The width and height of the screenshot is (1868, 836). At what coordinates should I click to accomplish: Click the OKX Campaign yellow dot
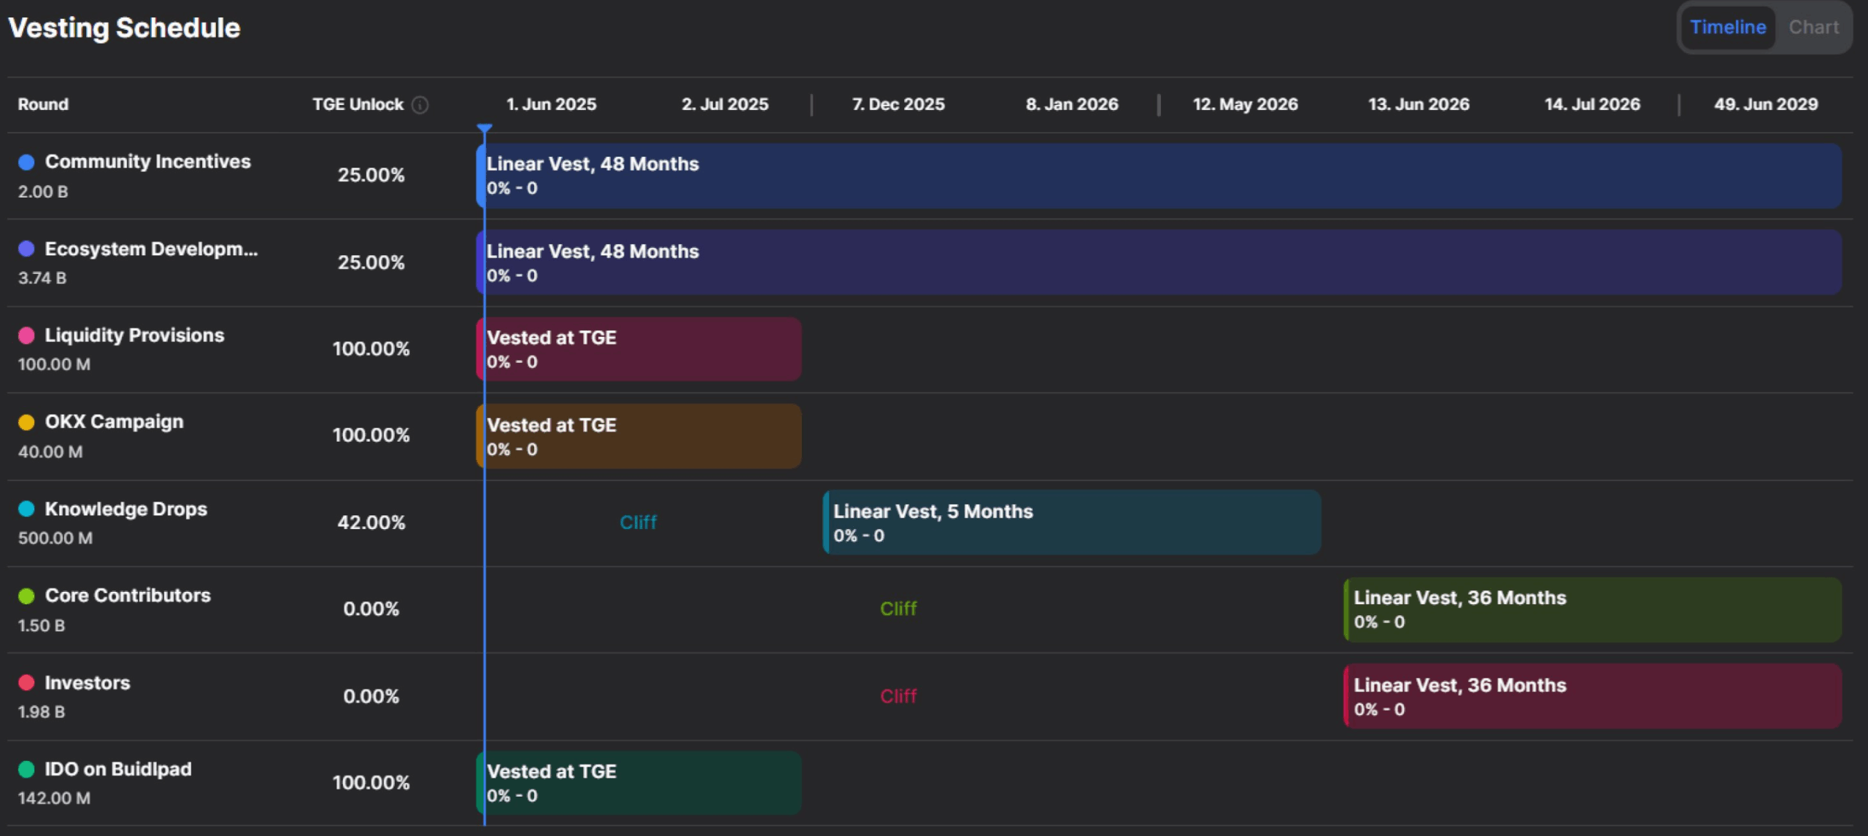pyautogui.click(x=27, y=422)
